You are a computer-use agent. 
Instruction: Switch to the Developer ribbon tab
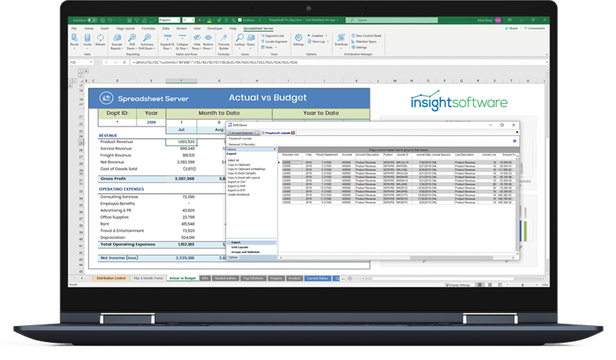(x=215, y=29)
